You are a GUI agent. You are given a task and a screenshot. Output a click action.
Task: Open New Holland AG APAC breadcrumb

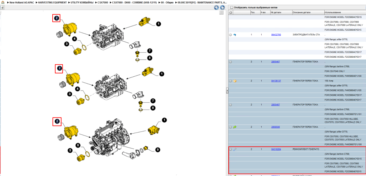coord(21,2)
